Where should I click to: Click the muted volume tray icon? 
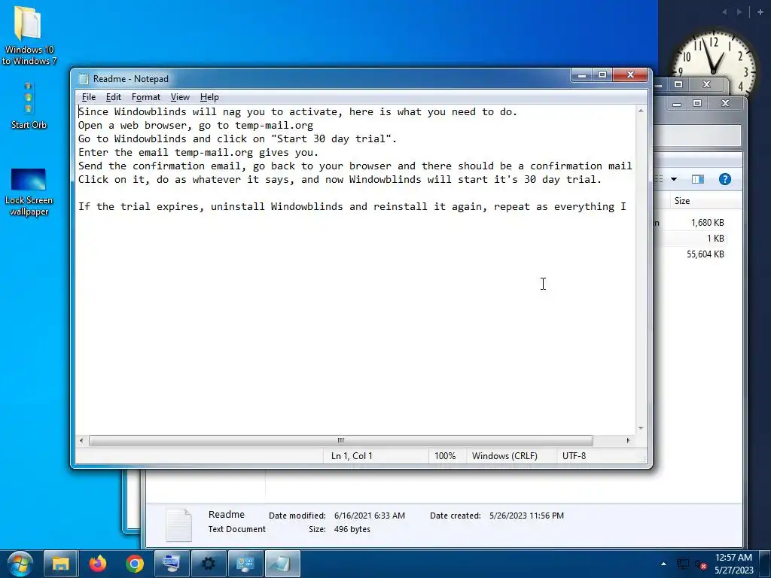pyautogui.click(x=701, y=564)
